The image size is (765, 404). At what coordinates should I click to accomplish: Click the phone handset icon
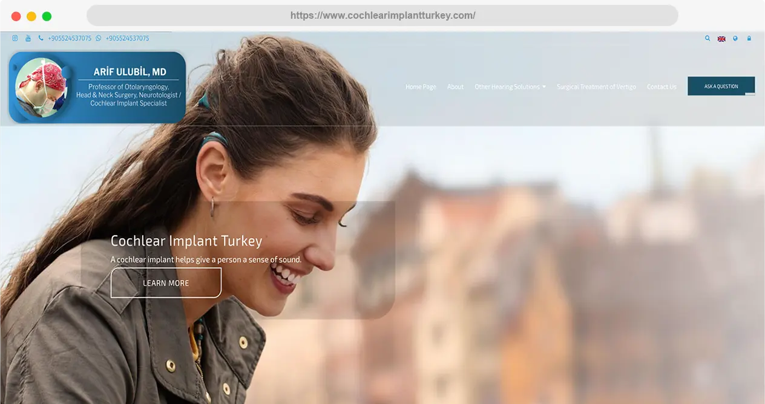click(41, 38)
